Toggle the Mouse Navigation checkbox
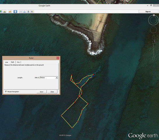The width and height of the screenshot is (159, 140). tap(6, 92)
